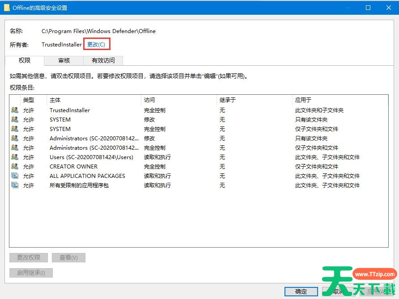
Task: Click 更改(C) link to change owner
Action: 96,44
